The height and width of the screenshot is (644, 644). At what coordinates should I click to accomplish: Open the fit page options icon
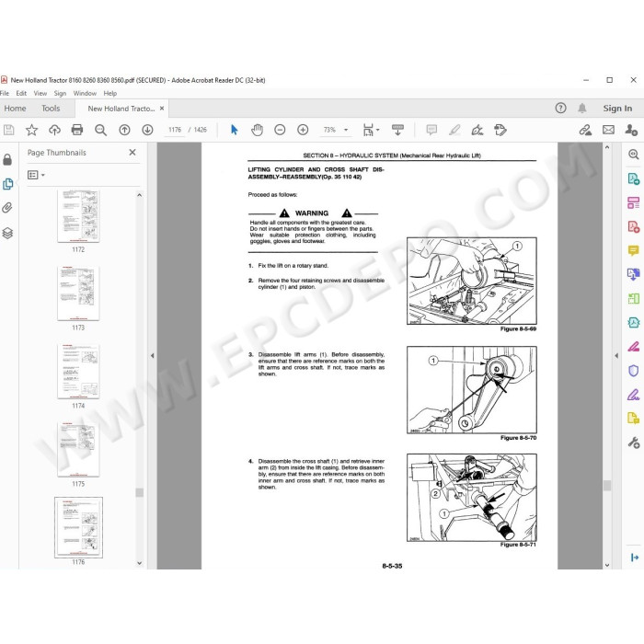pyautogui.click(x=371, y=131)
